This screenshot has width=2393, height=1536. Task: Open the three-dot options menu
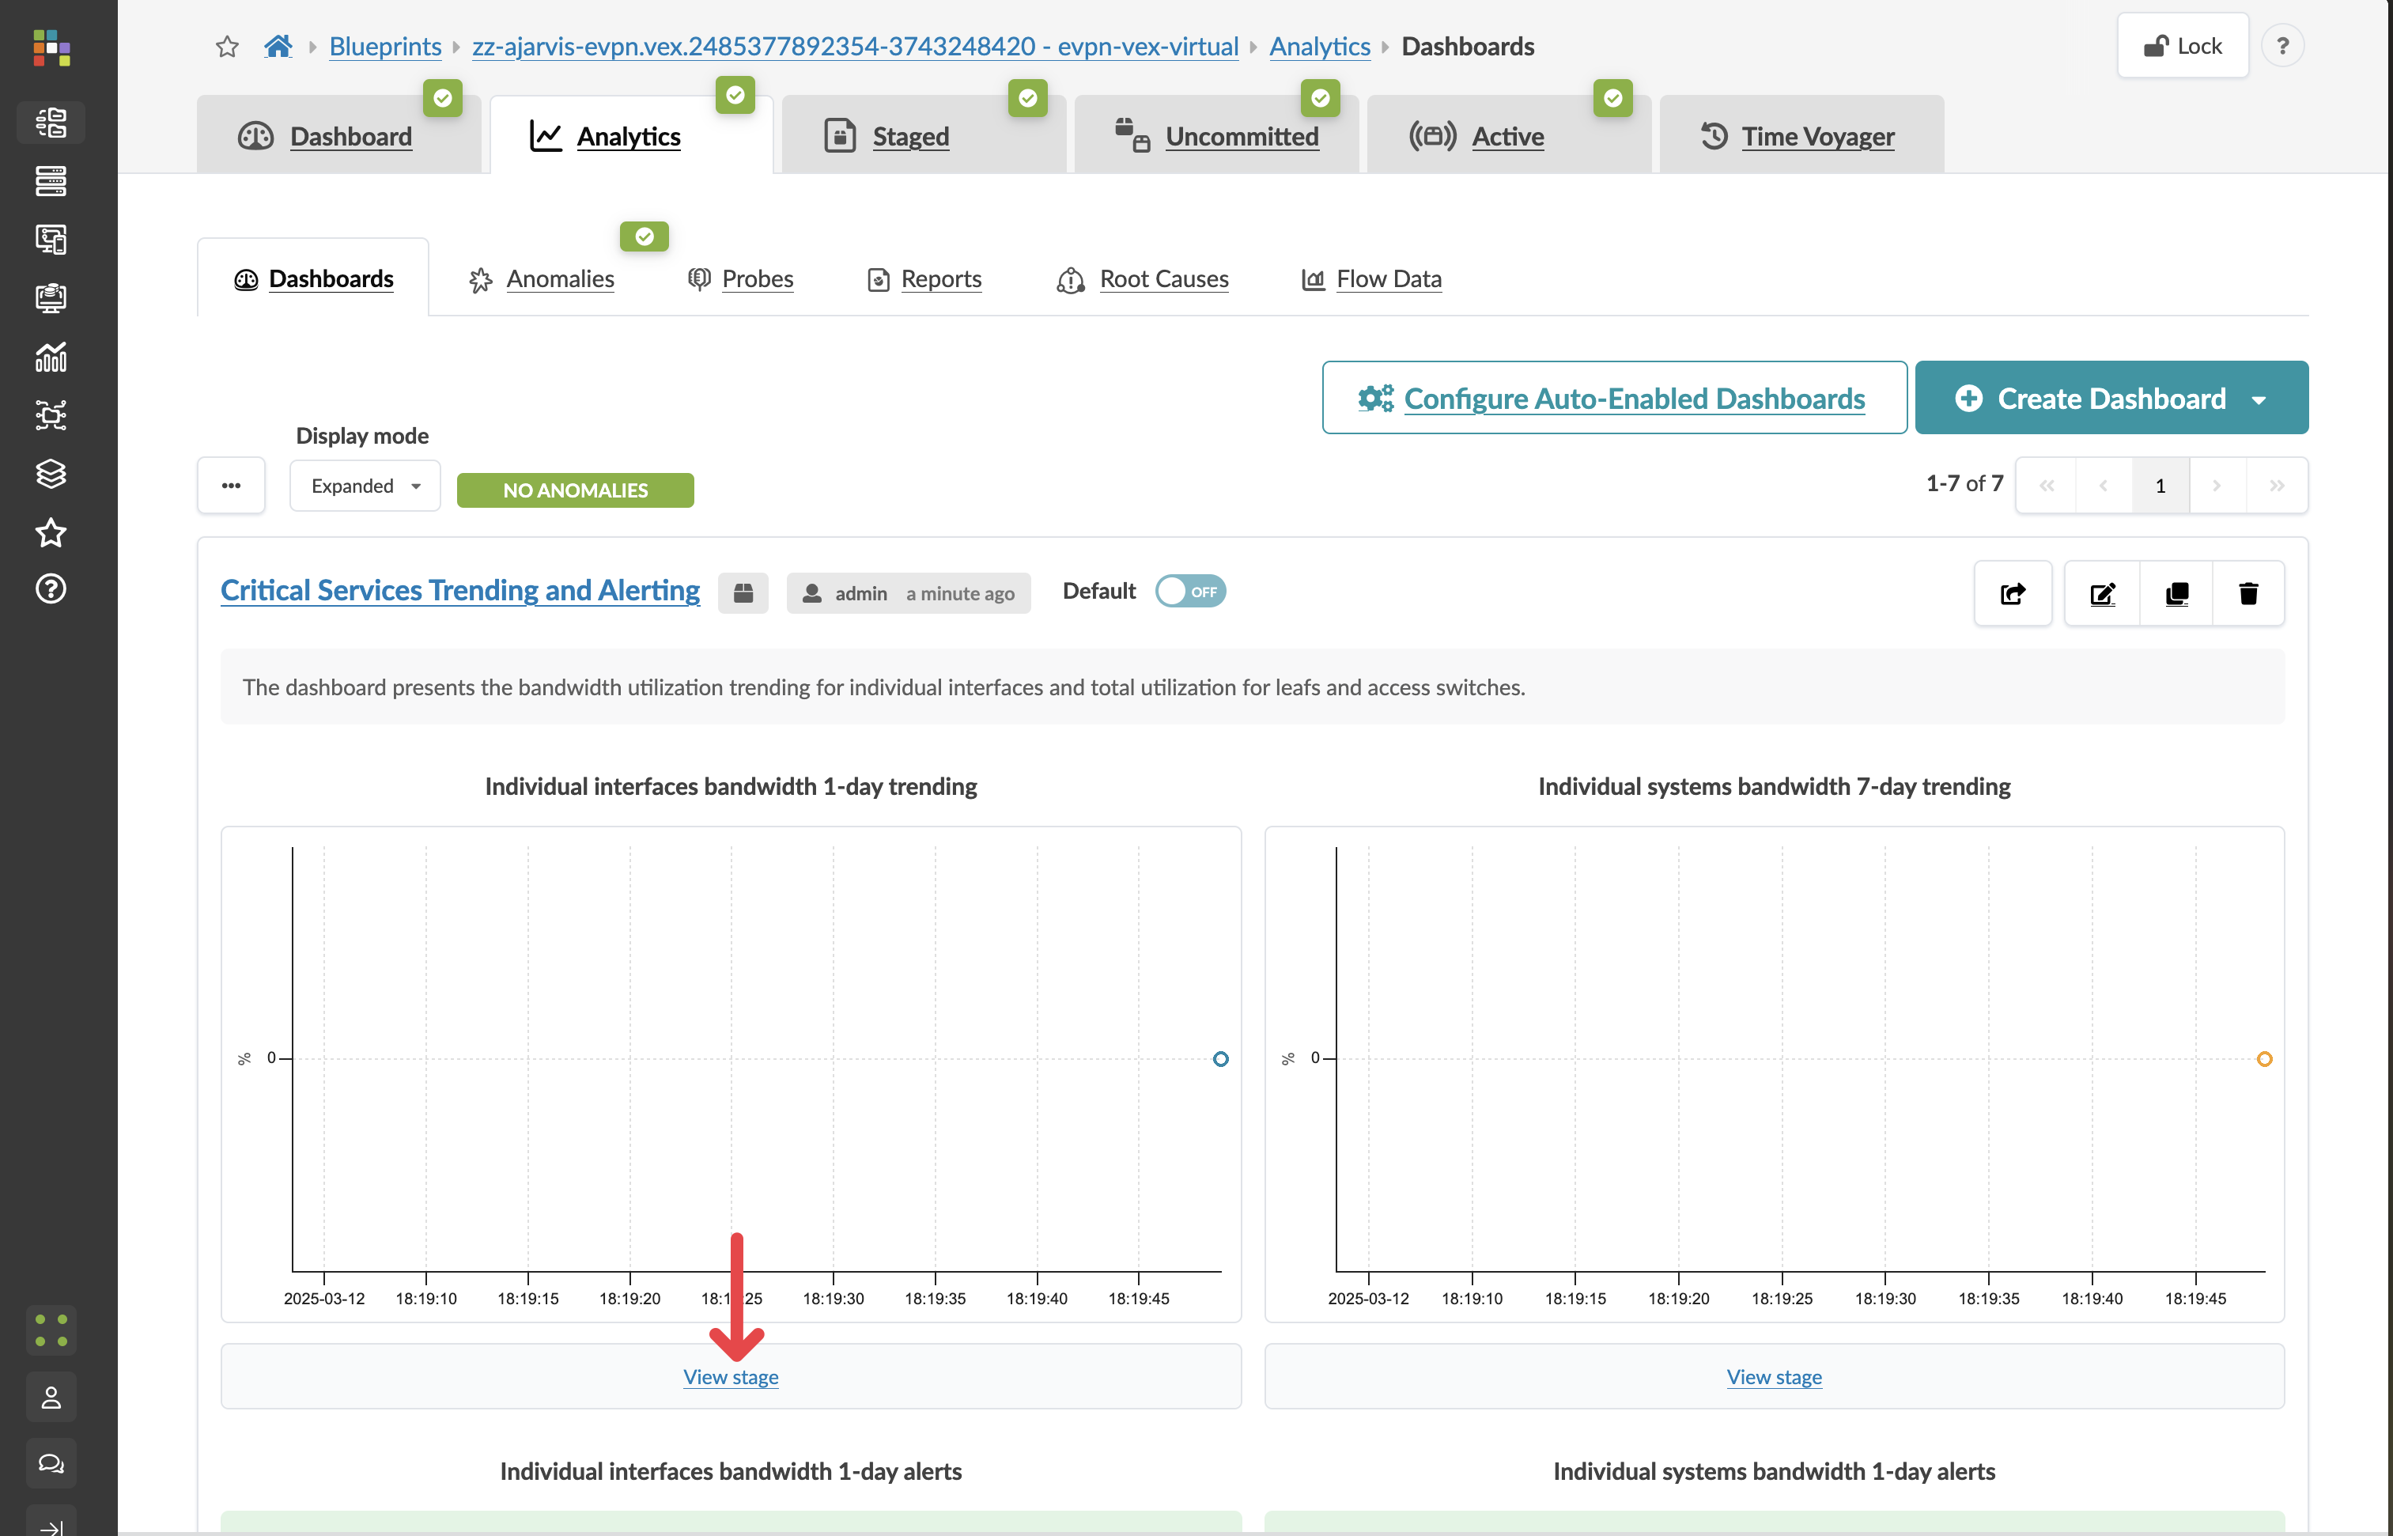click(x=232, y=486)
